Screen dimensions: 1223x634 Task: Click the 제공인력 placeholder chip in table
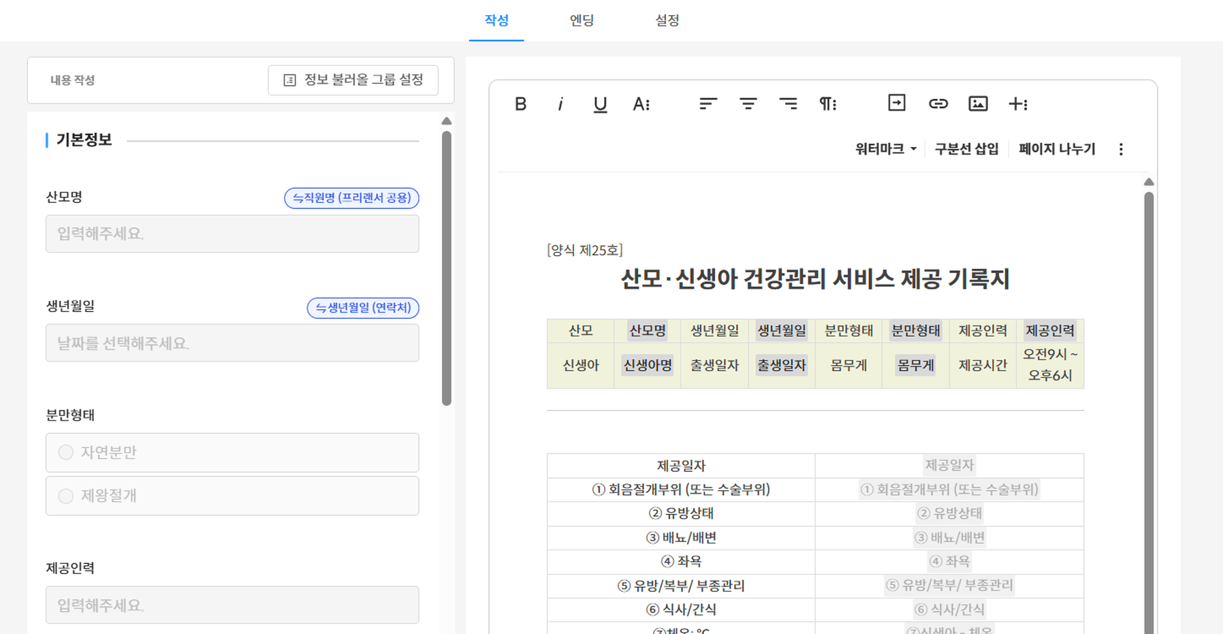point(1050,330)
